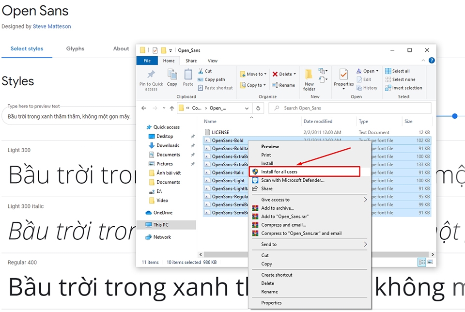Select the OpenSans-Light font file
Viewport: 465px width, 312px height.
click(228, 180)
